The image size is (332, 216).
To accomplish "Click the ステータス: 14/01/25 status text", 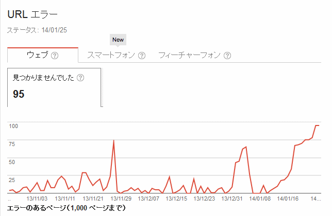I will point(37,30).
